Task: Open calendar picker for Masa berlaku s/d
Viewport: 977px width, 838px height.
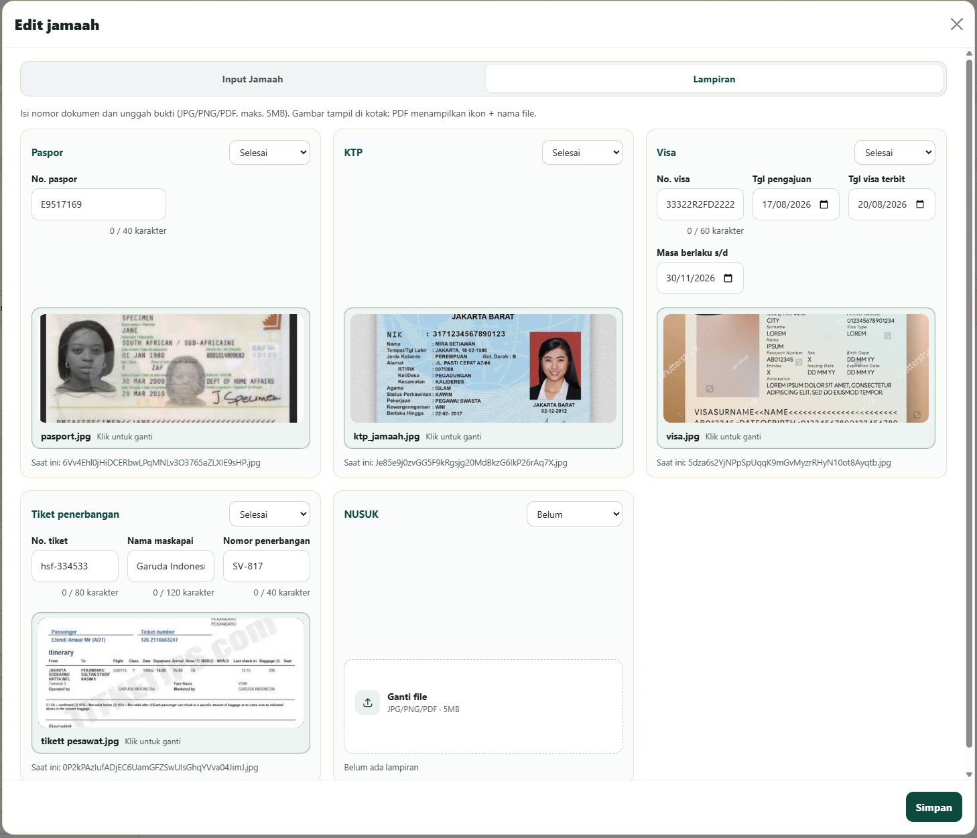Action: [x=728, y=278]
